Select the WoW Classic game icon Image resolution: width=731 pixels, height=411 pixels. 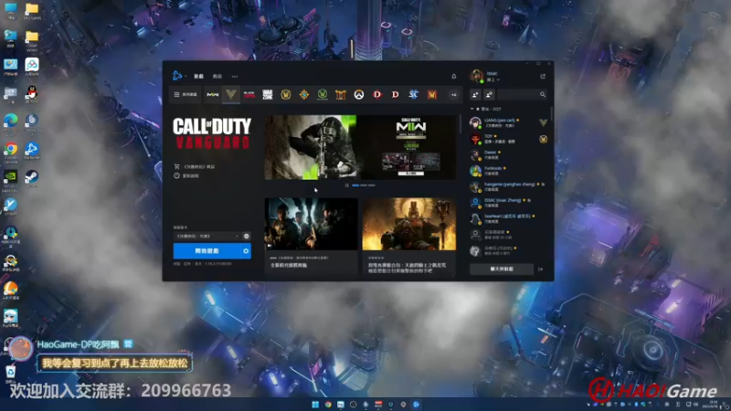coord(323,95)
